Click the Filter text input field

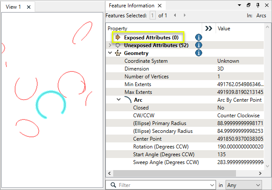tap(165, 185)
